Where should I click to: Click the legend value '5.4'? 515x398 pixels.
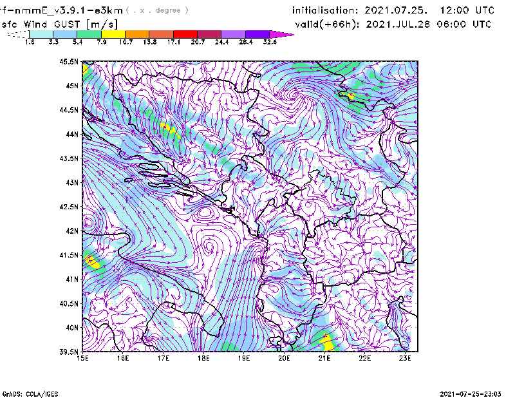77,42
